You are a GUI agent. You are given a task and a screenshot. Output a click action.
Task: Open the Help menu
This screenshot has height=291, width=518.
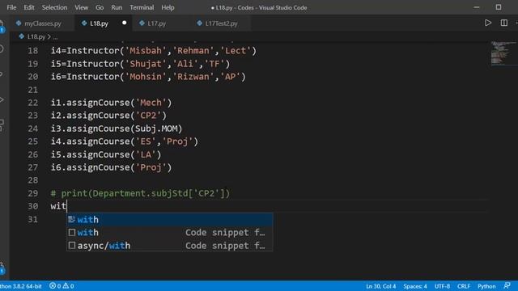[x=168, y=7]
